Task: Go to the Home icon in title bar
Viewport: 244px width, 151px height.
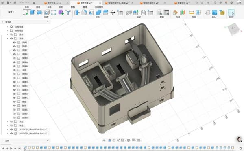Action: (34, 3)
